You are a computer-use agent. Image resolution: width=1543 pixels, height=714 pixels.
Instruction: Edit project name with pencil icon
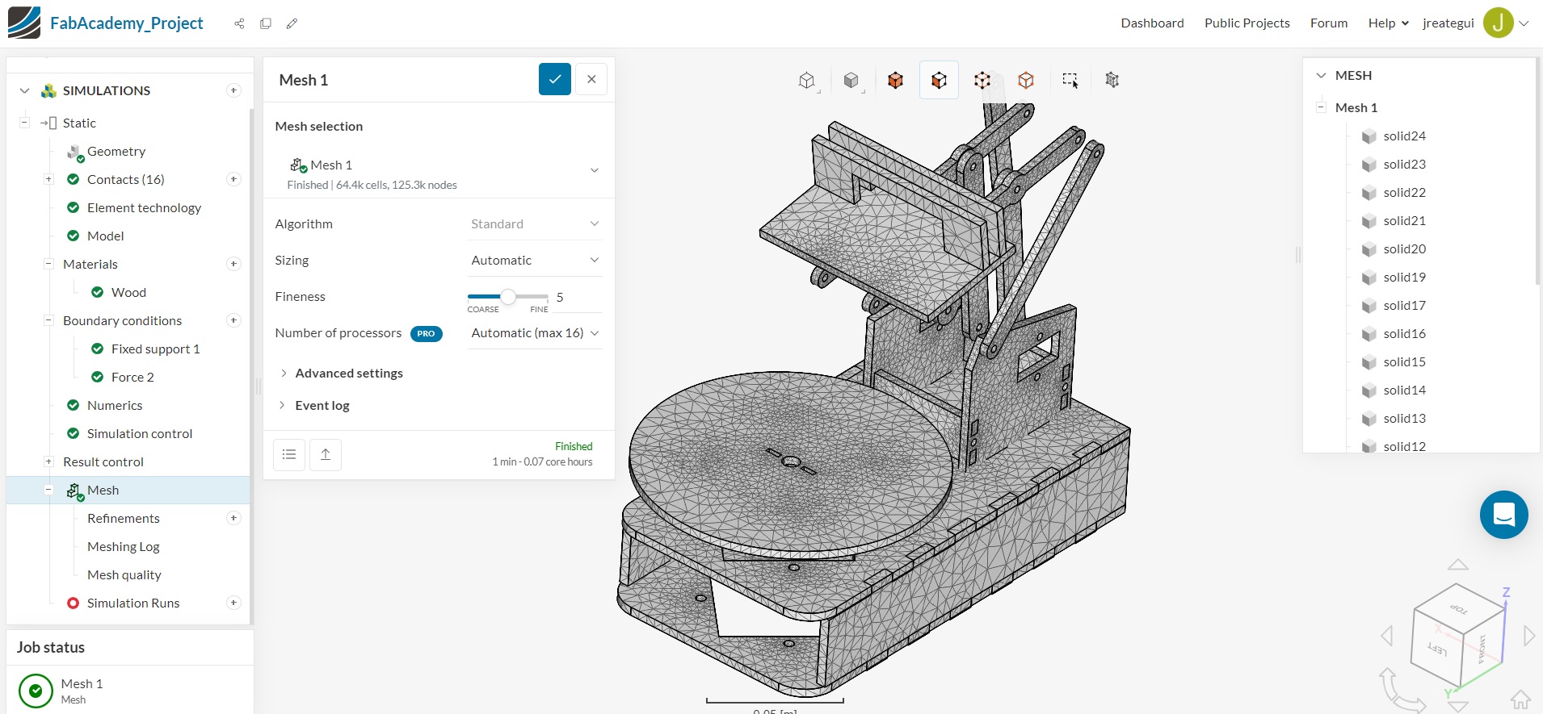tap(292, 23)
